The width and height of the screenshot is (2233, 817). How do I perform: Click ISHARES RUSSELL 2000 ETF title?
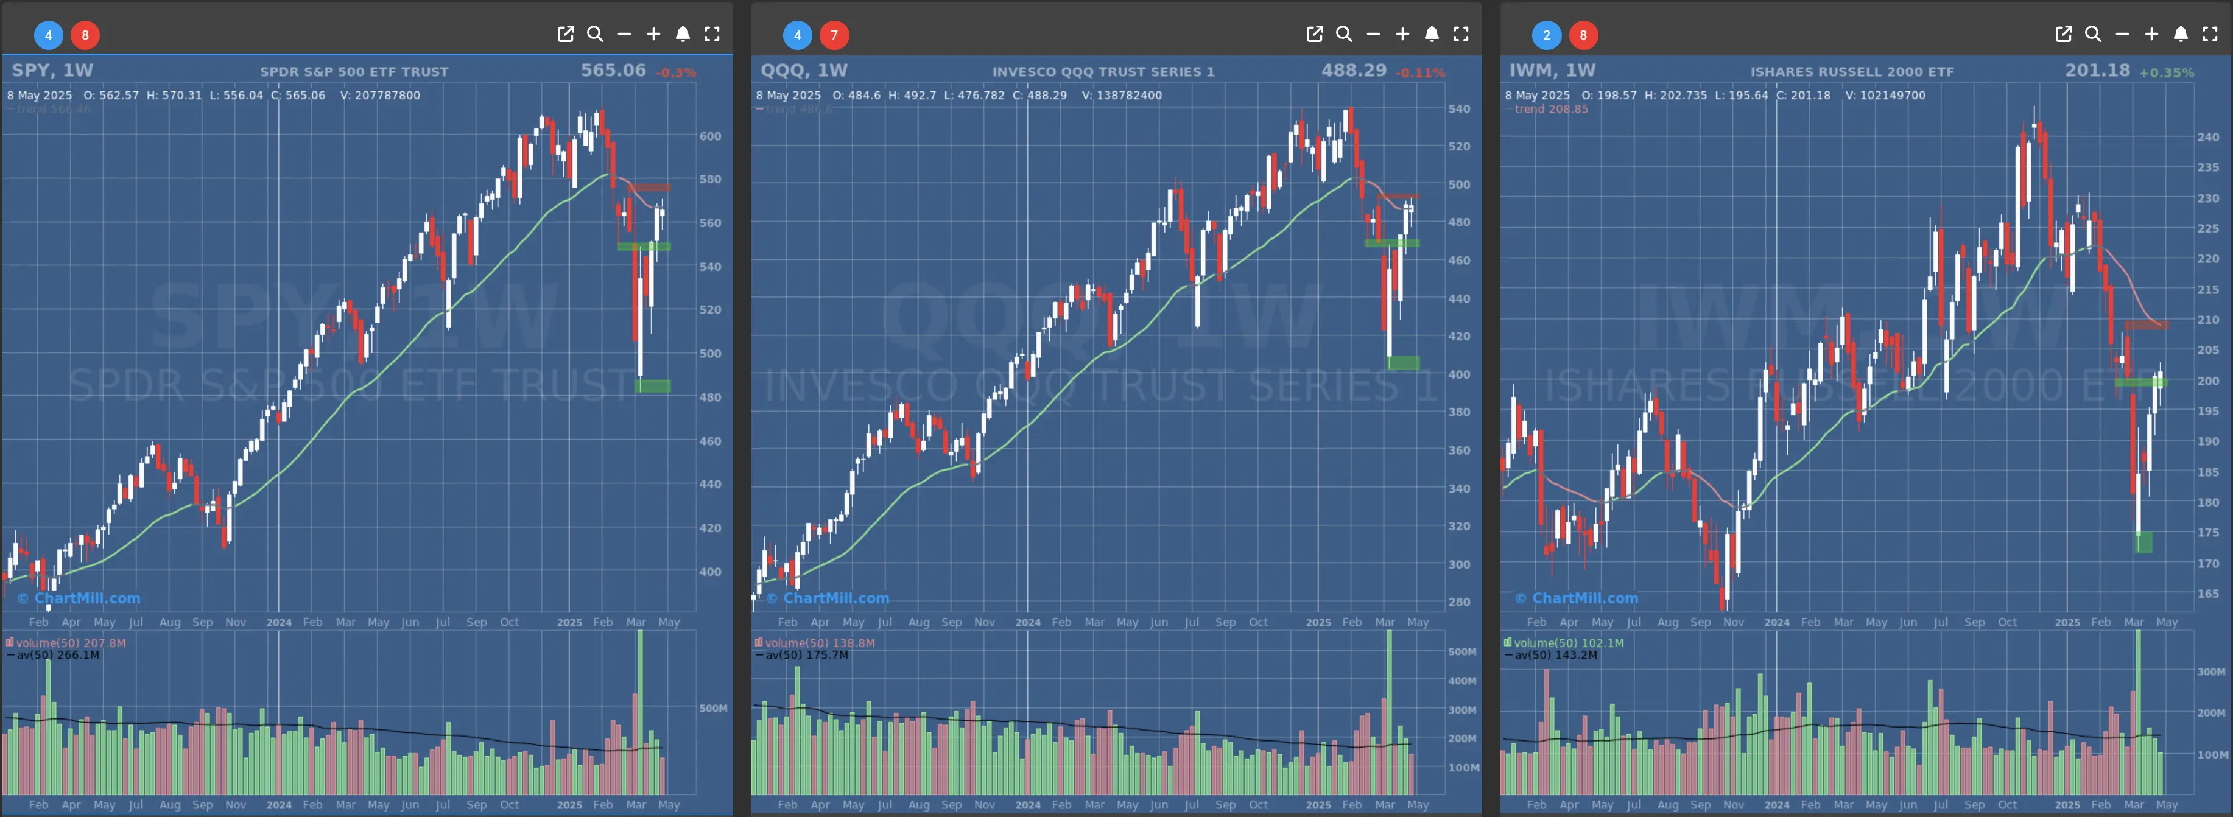tap(1852, 72)
